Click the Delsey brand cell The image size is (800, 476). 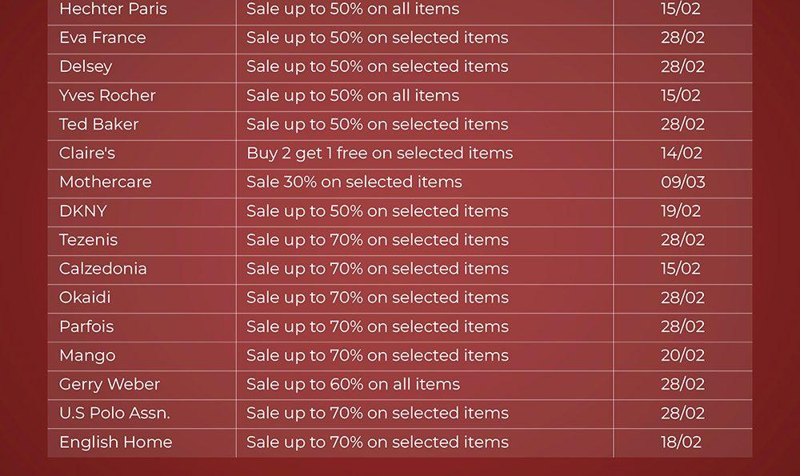pos(86,66)
